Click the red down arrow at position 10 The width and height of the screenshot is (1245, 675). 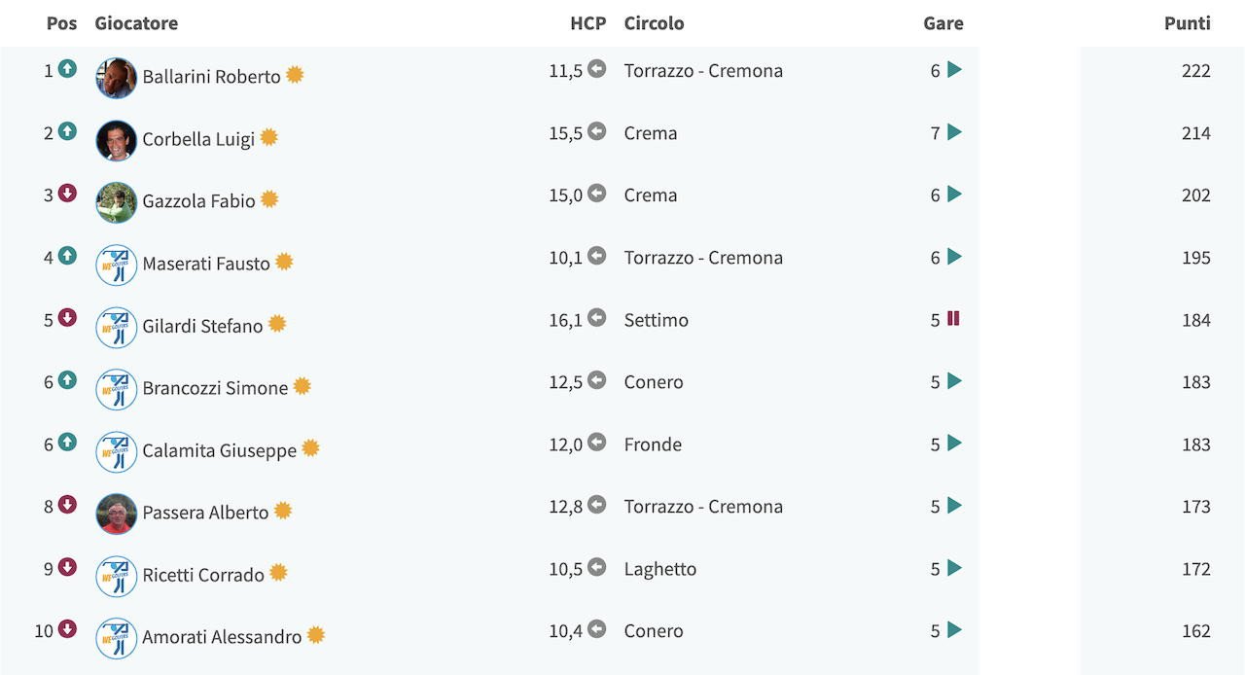point(67,629)
